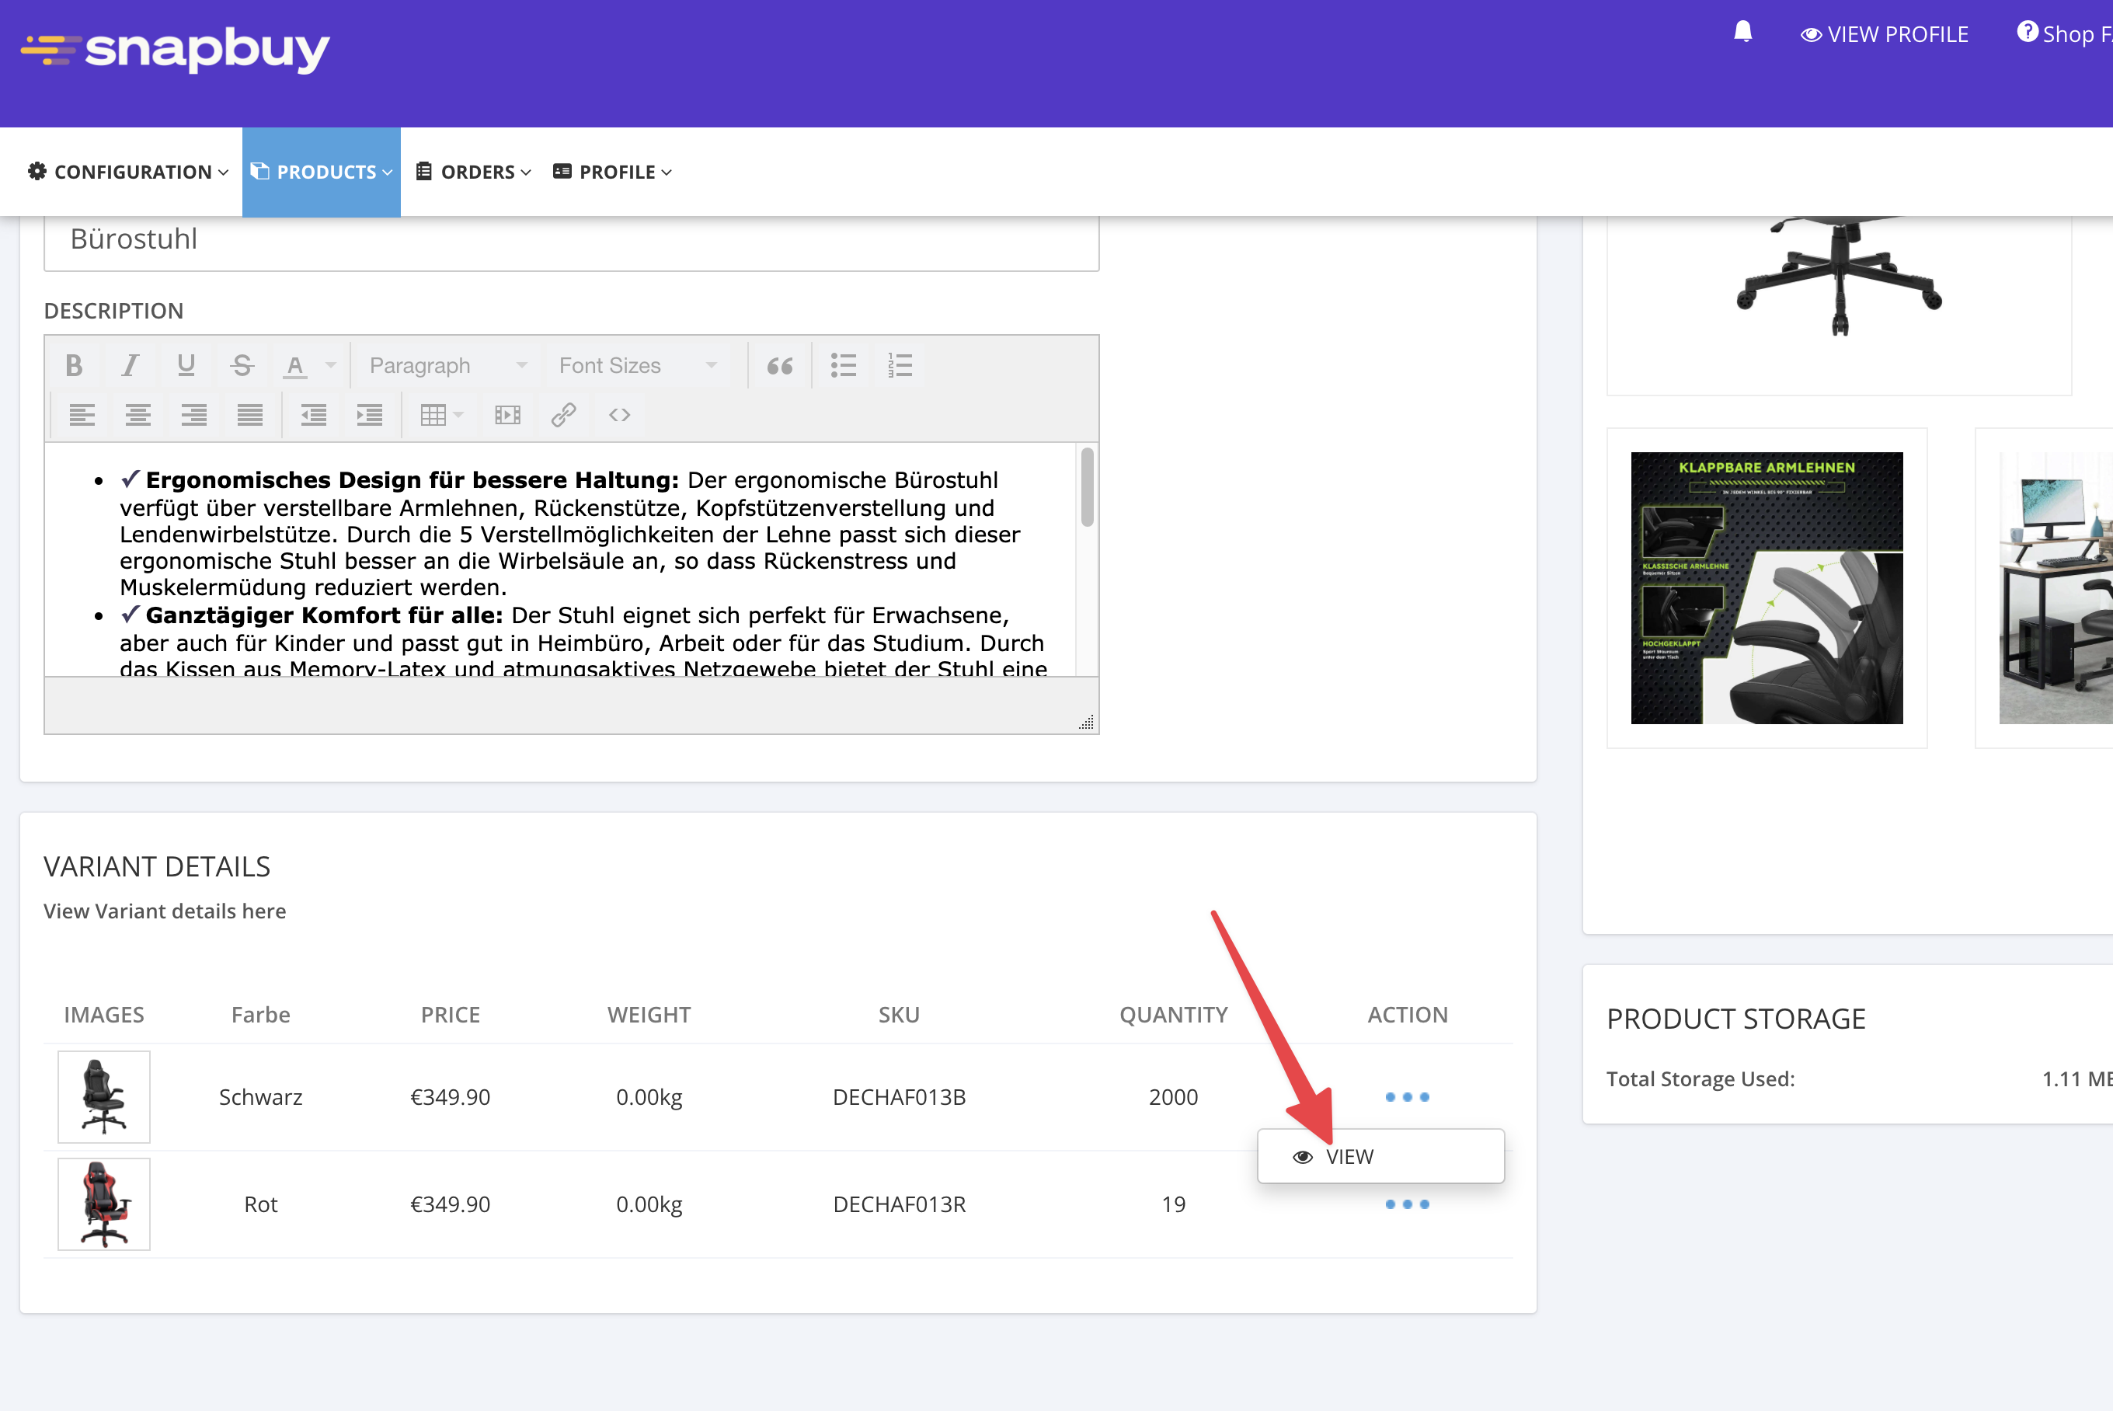Center align the description text
This screenshot has height=1411, width=2113.
click(138, 415)
